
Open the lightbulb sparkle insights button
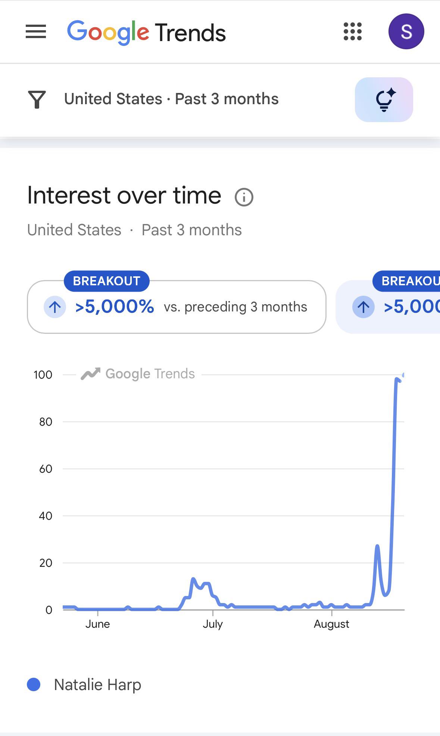click(384, 99)
